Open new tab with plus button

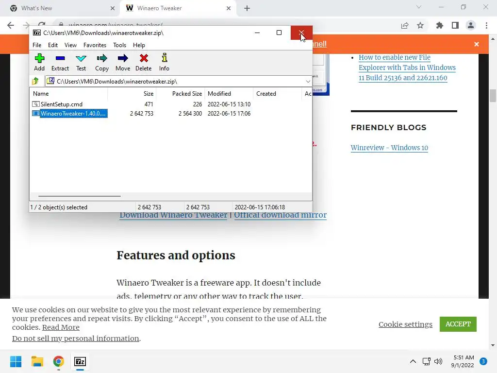[x=247, y=8]
